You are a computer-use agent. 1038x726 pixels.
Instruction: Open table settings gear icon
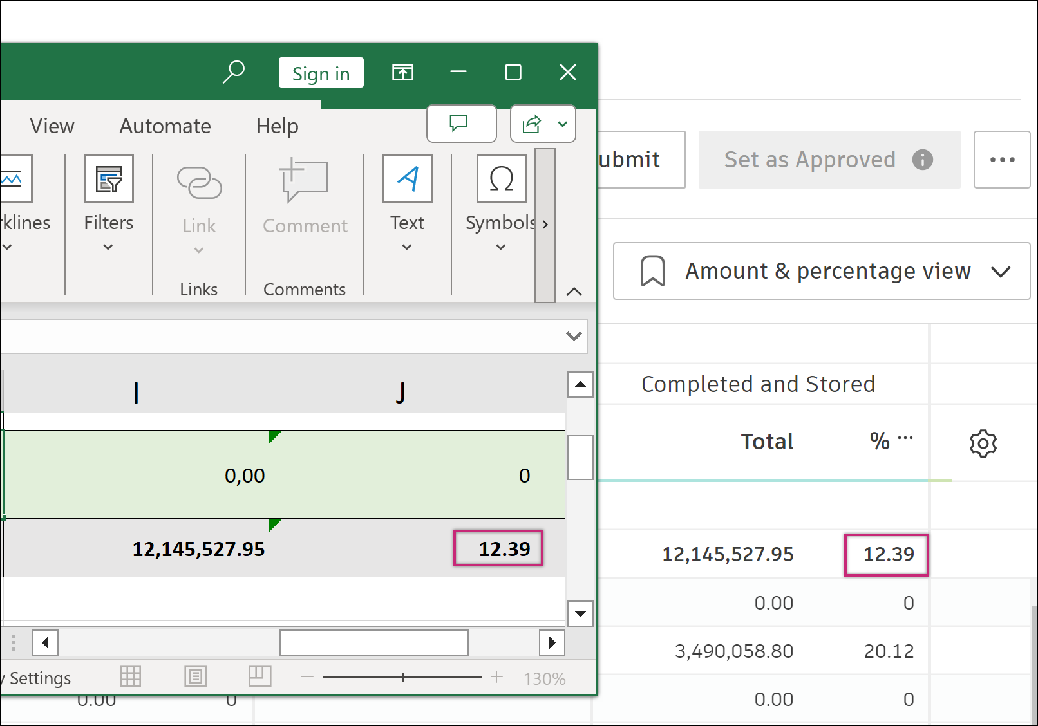[x=983, y=443]
